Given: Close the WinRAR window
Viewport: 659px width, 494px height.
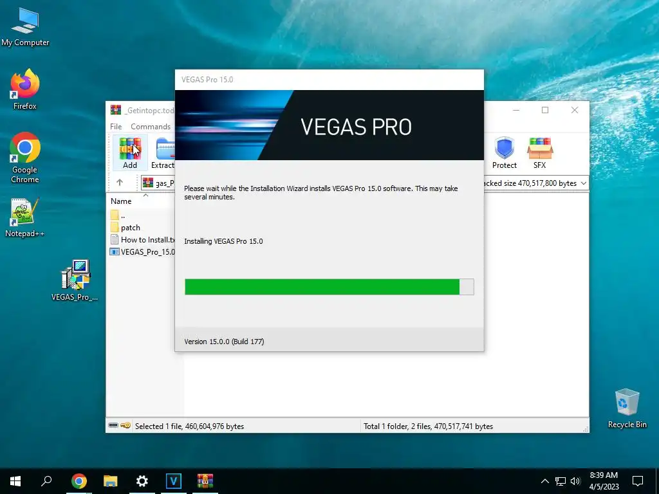Looking at the screenshot, I should click(575, 110).
